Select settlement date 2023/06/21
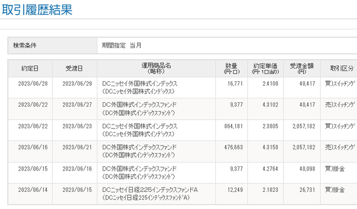This screenshot has width=357, height=209. coord(77,147)
